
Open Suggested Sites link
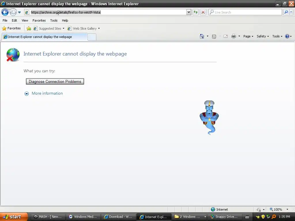tap(48, 28)
